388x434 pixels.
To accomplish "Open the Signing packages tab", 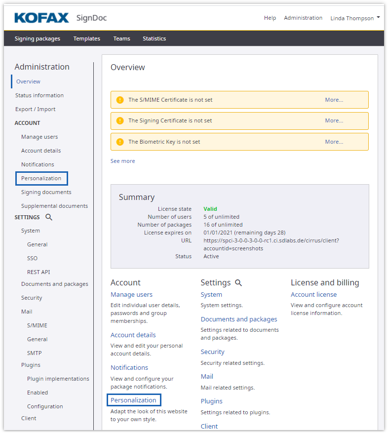I will (x=38, y=39).
